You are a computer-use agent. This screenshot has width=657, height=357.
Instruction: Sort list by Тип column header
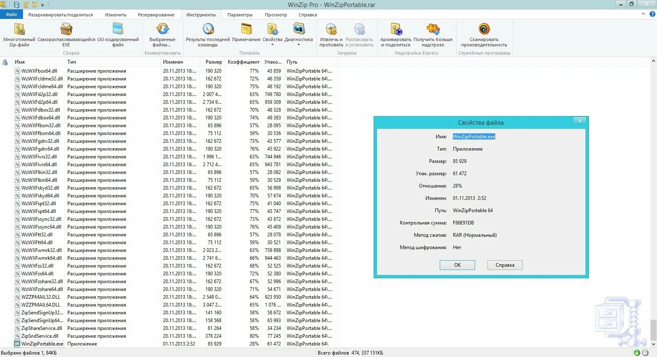click(113, 62)
